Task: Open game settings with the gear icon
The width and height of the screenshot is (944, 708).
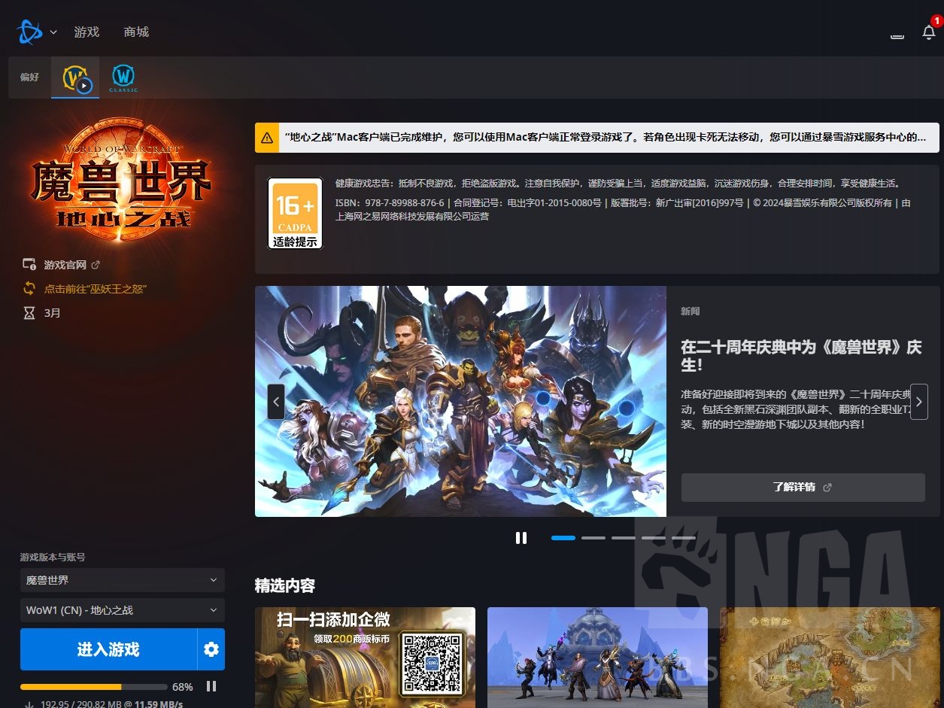Action: click(x=211, y=649)
